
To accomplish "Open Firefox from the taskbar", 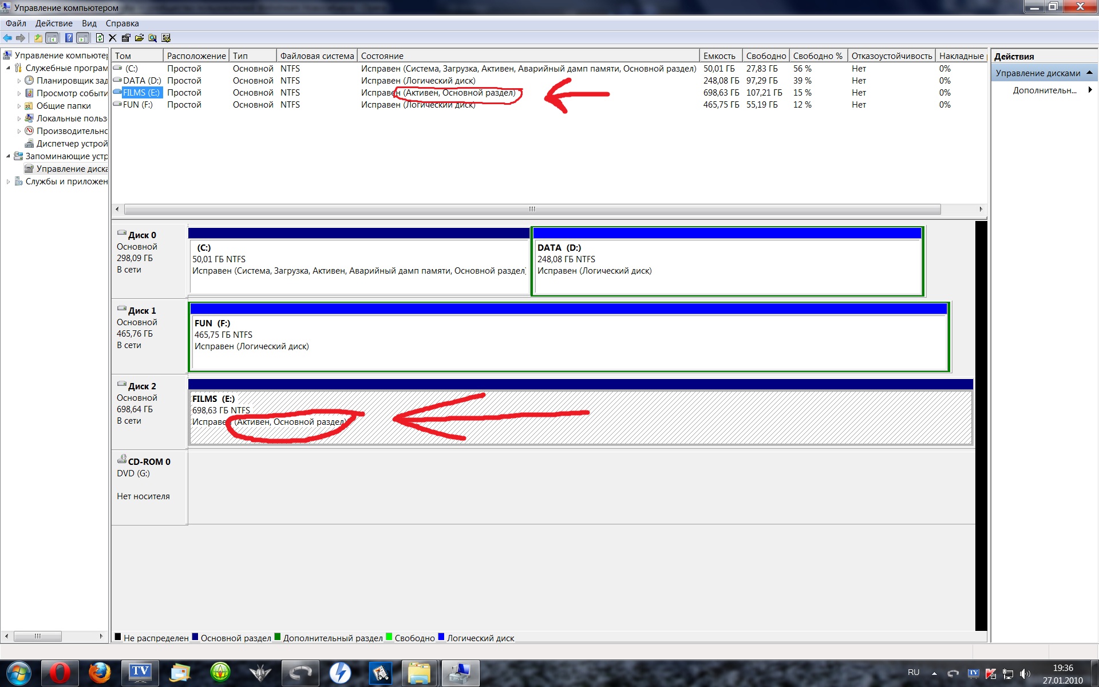I will point(100,673).
